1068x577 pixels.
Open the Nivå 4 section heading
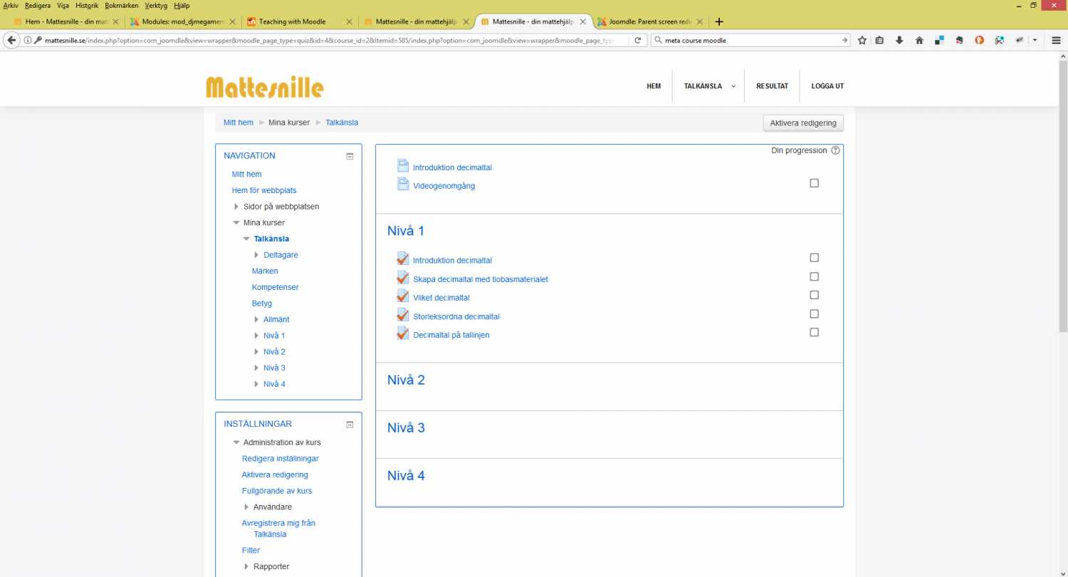pyautogui.click(x=406, y=476)
